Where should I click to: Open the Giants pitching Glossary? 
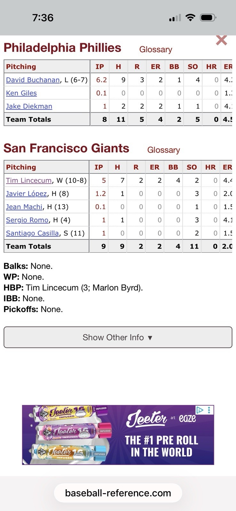click(x=163, y=150)
